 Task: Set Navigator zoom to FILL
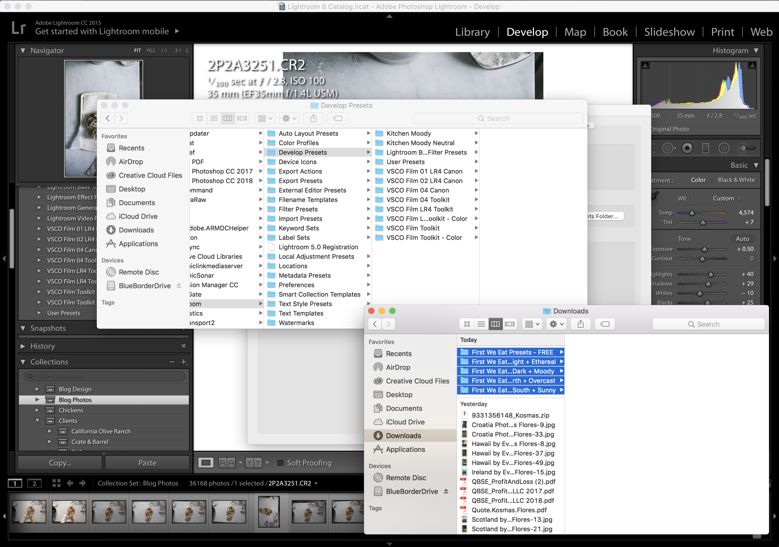151,50
